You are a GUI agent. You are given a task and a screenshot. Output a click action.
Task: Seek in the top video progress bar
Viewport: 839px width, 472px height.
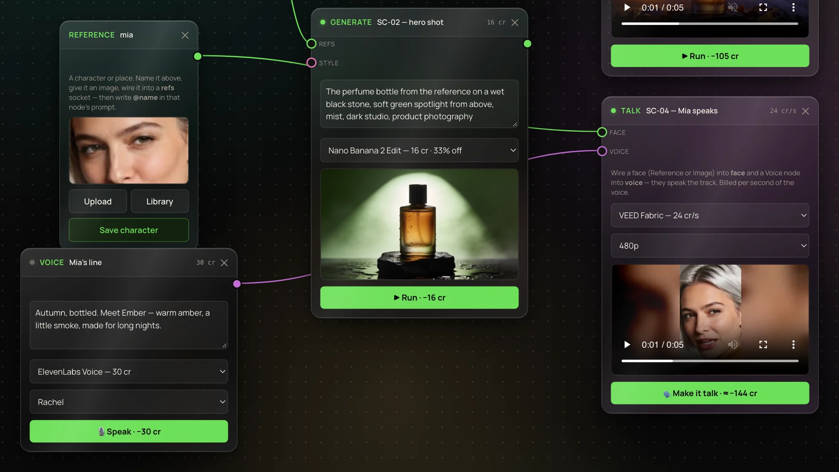tap(710, 24)
